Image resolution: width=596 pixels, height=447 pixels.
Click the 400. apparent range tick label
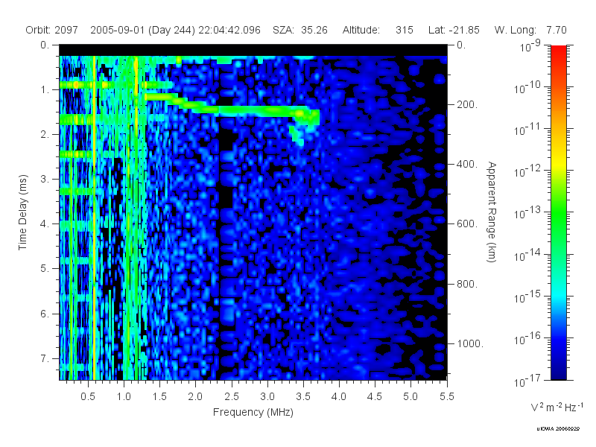tap(467, 164)
